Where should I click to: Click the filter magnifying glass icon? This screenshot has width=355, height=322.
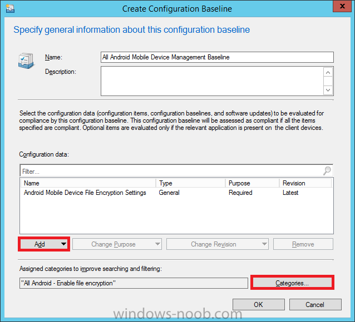(327, 171)
